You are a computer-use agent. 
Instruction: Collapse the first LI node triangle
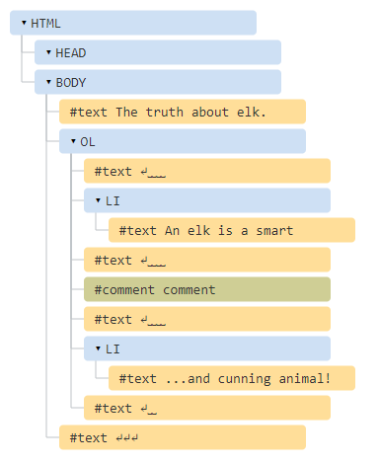point(98,200)
